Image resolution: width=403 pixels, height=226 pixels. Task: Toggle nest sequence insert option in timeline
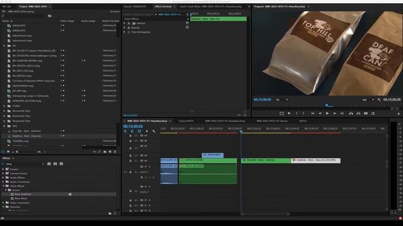point(125,131)
